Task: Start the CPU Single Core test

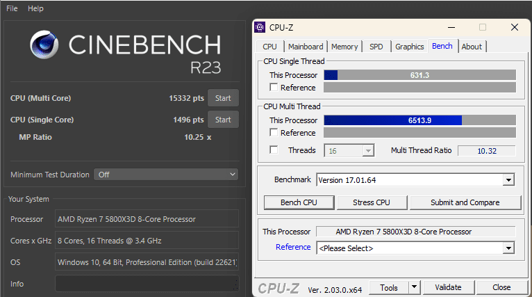Action: coord(223,120)
